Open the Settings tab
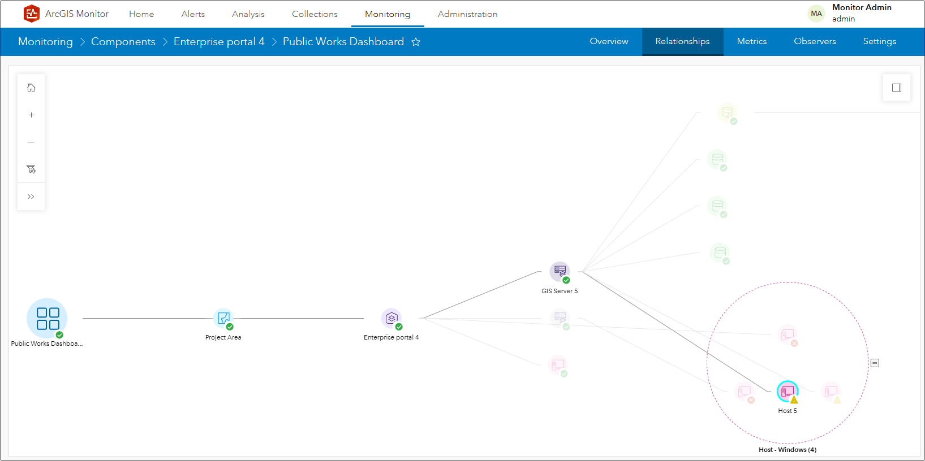The image size is (925, 461). [880, 41]
